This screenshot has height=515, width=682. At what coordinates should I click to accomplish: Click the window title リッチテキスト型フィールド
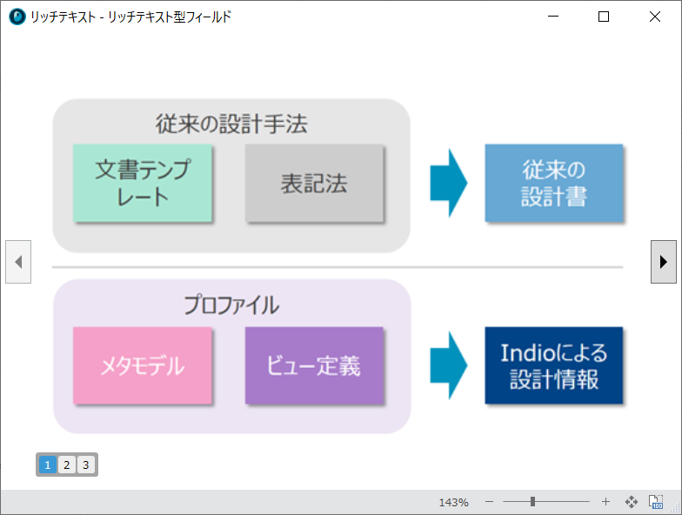(x=169, y=17)
